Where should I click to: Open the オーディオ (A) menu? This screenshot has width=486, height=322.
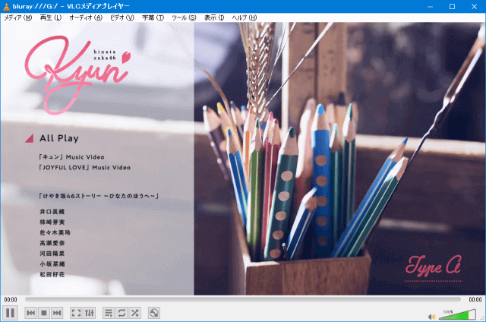(86, 17)
